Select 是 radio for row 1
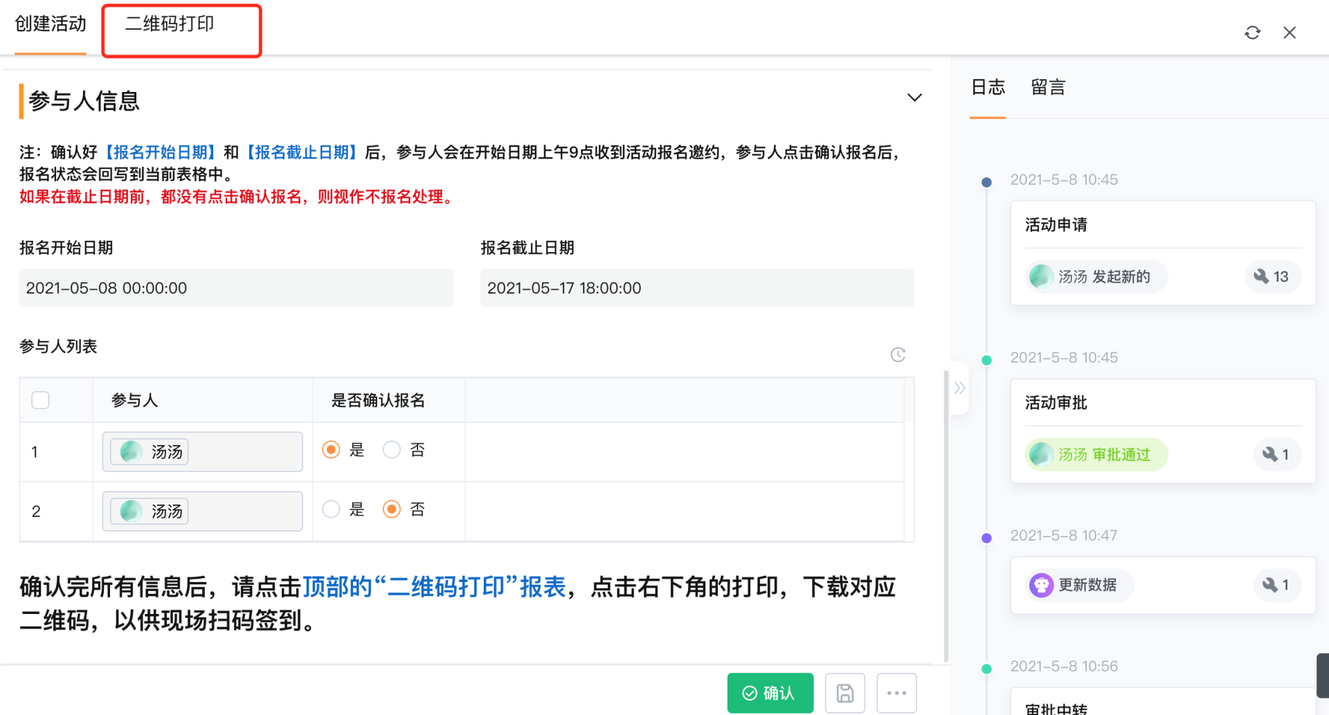The height and width of the screenshot is (715, 1329). (x=332, y=450)
